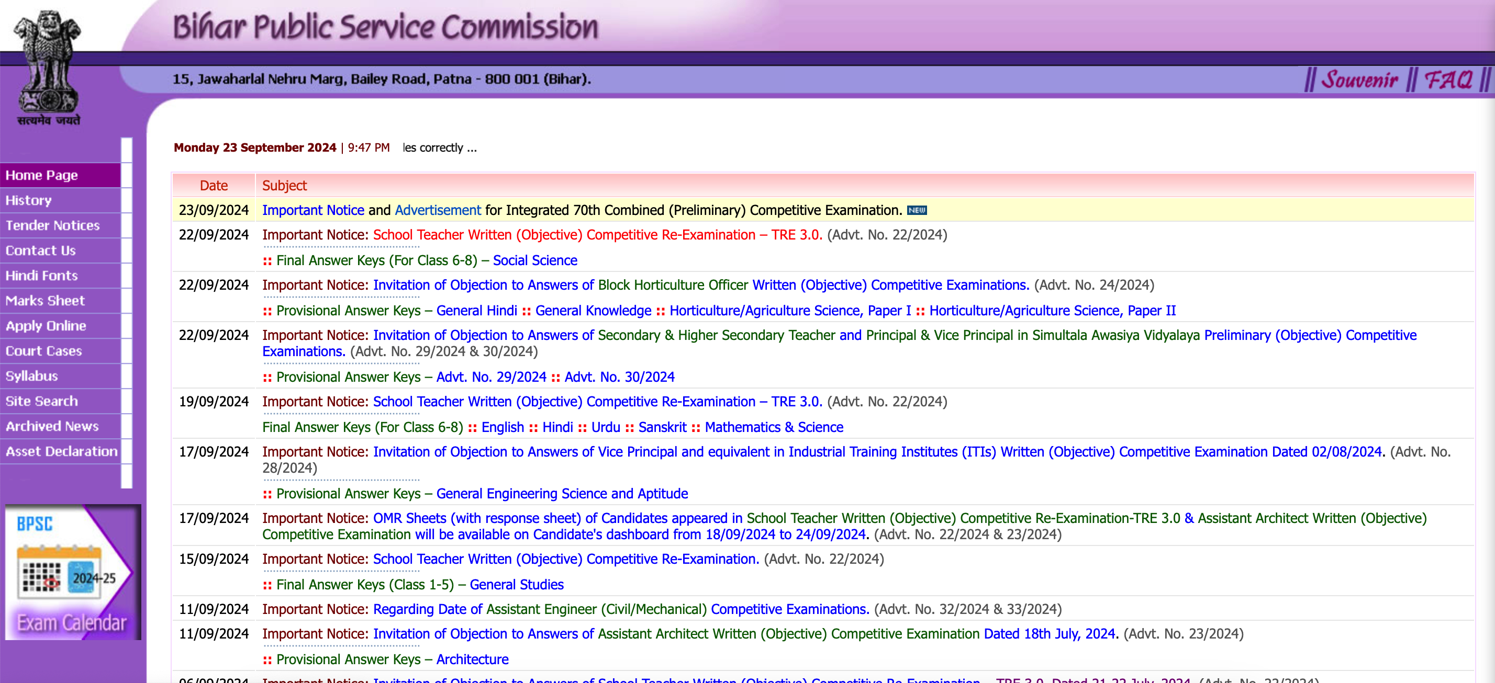
Task: Open the FAQ link in header
Action: (x=1448, y=79)
